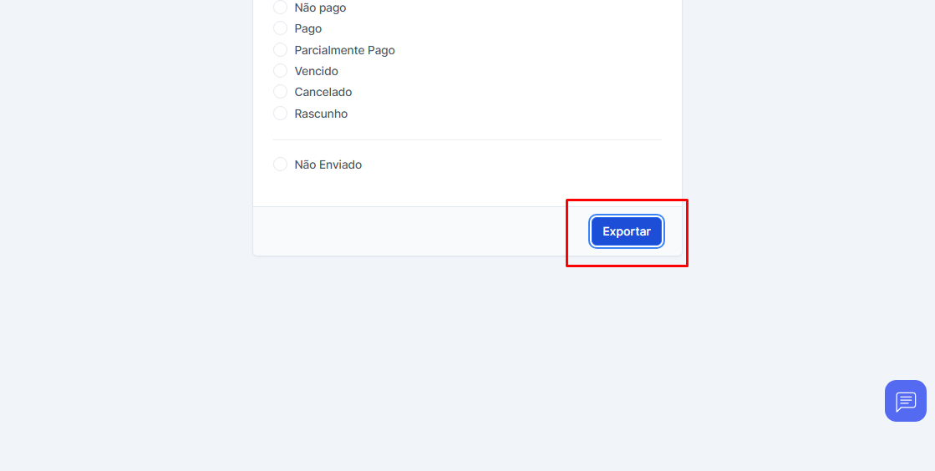
Task: Choose the Rascunho radio option
Action: point(280,114)
